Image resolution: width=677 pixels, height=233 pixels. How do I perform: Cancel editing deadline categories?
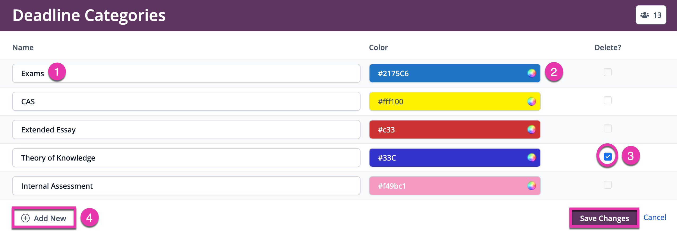[x=654, y=217]
